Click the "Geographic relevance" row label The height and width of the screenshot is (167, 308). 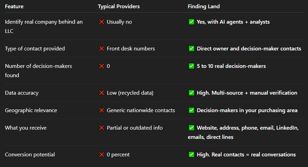pyautogui.click(x=31, y=110)
